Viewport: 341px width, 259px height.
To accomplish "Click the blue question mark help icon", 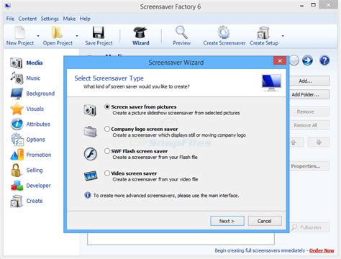I will [x=324, y=60].
